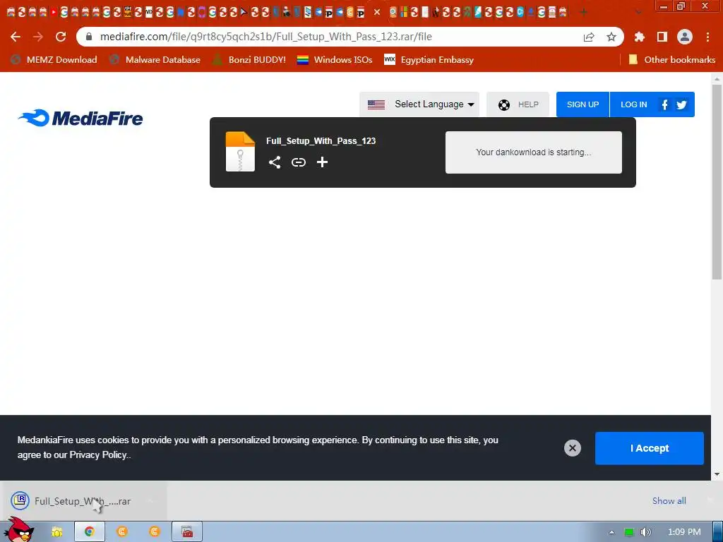
Task: Open the second orange C taskbar icon
Action: coord(155,532)
